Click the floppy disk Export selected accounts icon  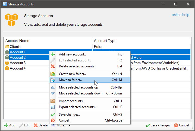[x=53, y=107]
